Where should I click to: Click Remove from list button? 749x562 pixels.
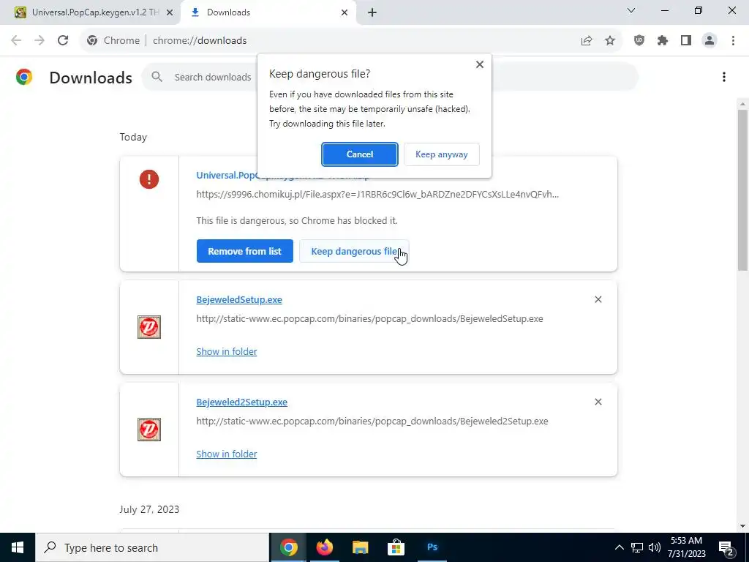[244, 251]
